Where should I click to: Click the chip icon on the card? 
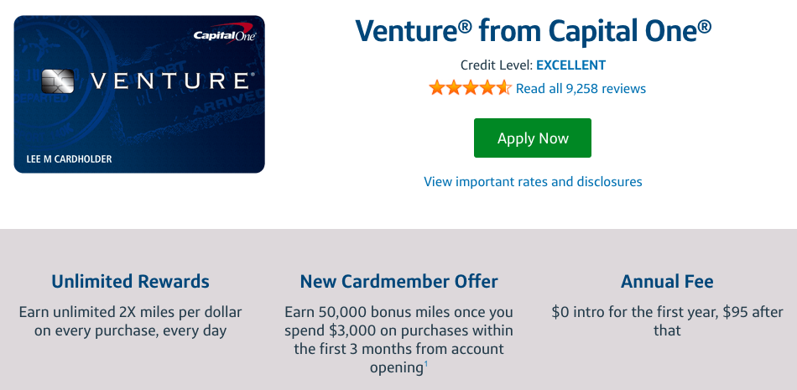point(57,82)
